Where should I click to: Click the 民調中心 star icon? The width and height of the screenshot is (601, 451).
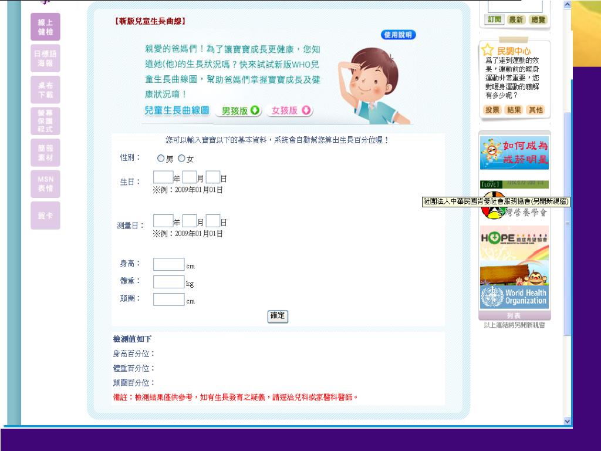point(487,49)
